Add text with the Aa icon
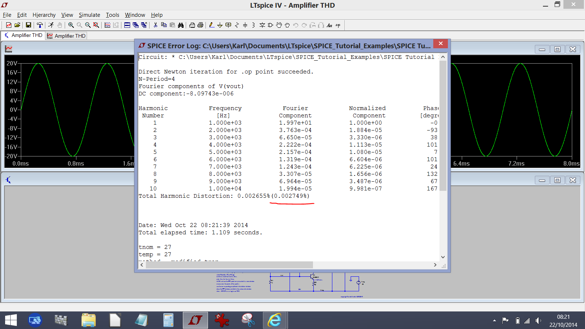585x329 pixels. [x=329, y=25]
